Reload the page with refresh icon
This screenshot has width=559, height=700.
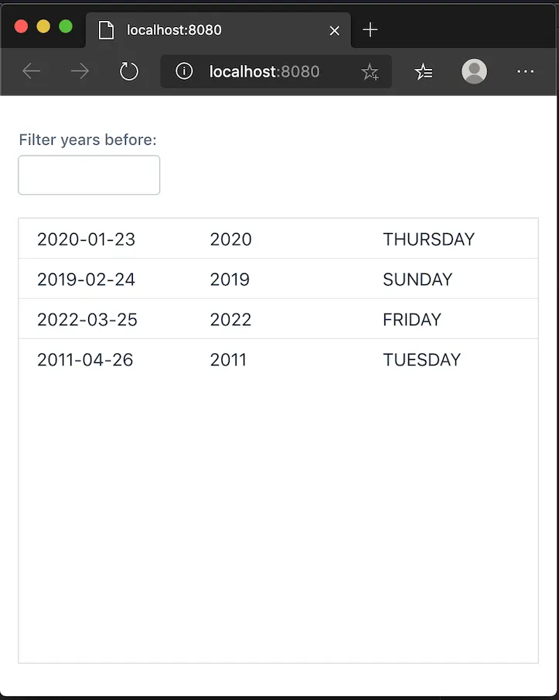click(x=128, y=72)
